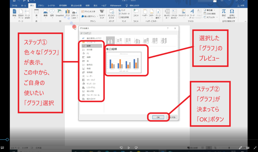
Task: Click the help question mark in chart dialog
Action: tap(168, 28)
